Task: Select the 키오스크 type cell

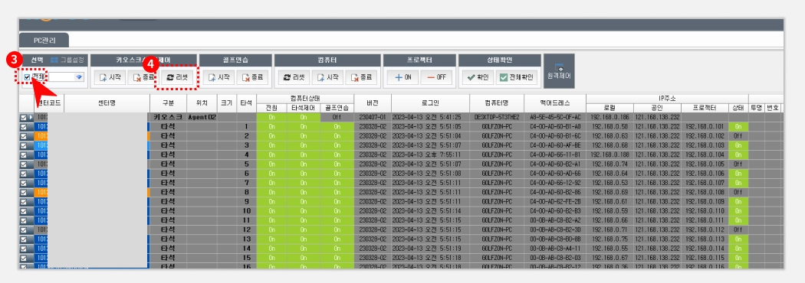Action: (169, 118)
